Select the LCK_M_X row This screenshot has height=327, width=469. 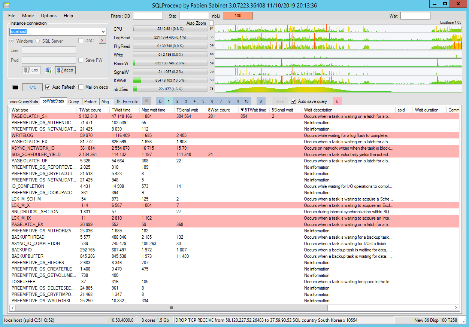[x=234, y=205]
